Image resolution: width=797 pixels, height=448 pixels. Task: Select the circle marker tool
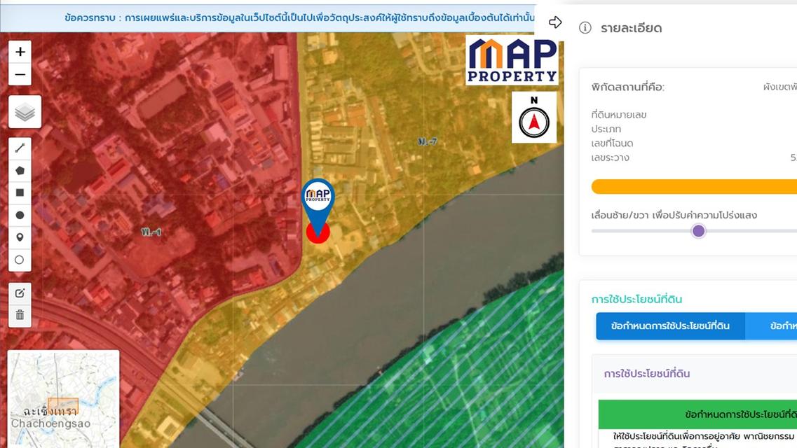(20, 260)
